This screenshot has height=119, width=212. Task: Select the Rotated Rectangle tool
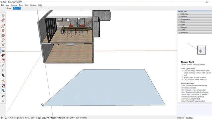coord(3,31)
